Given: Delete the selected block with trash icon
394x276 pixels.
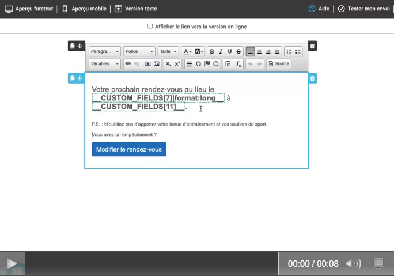Looking at the screenshot, I should tap(312, 78).
